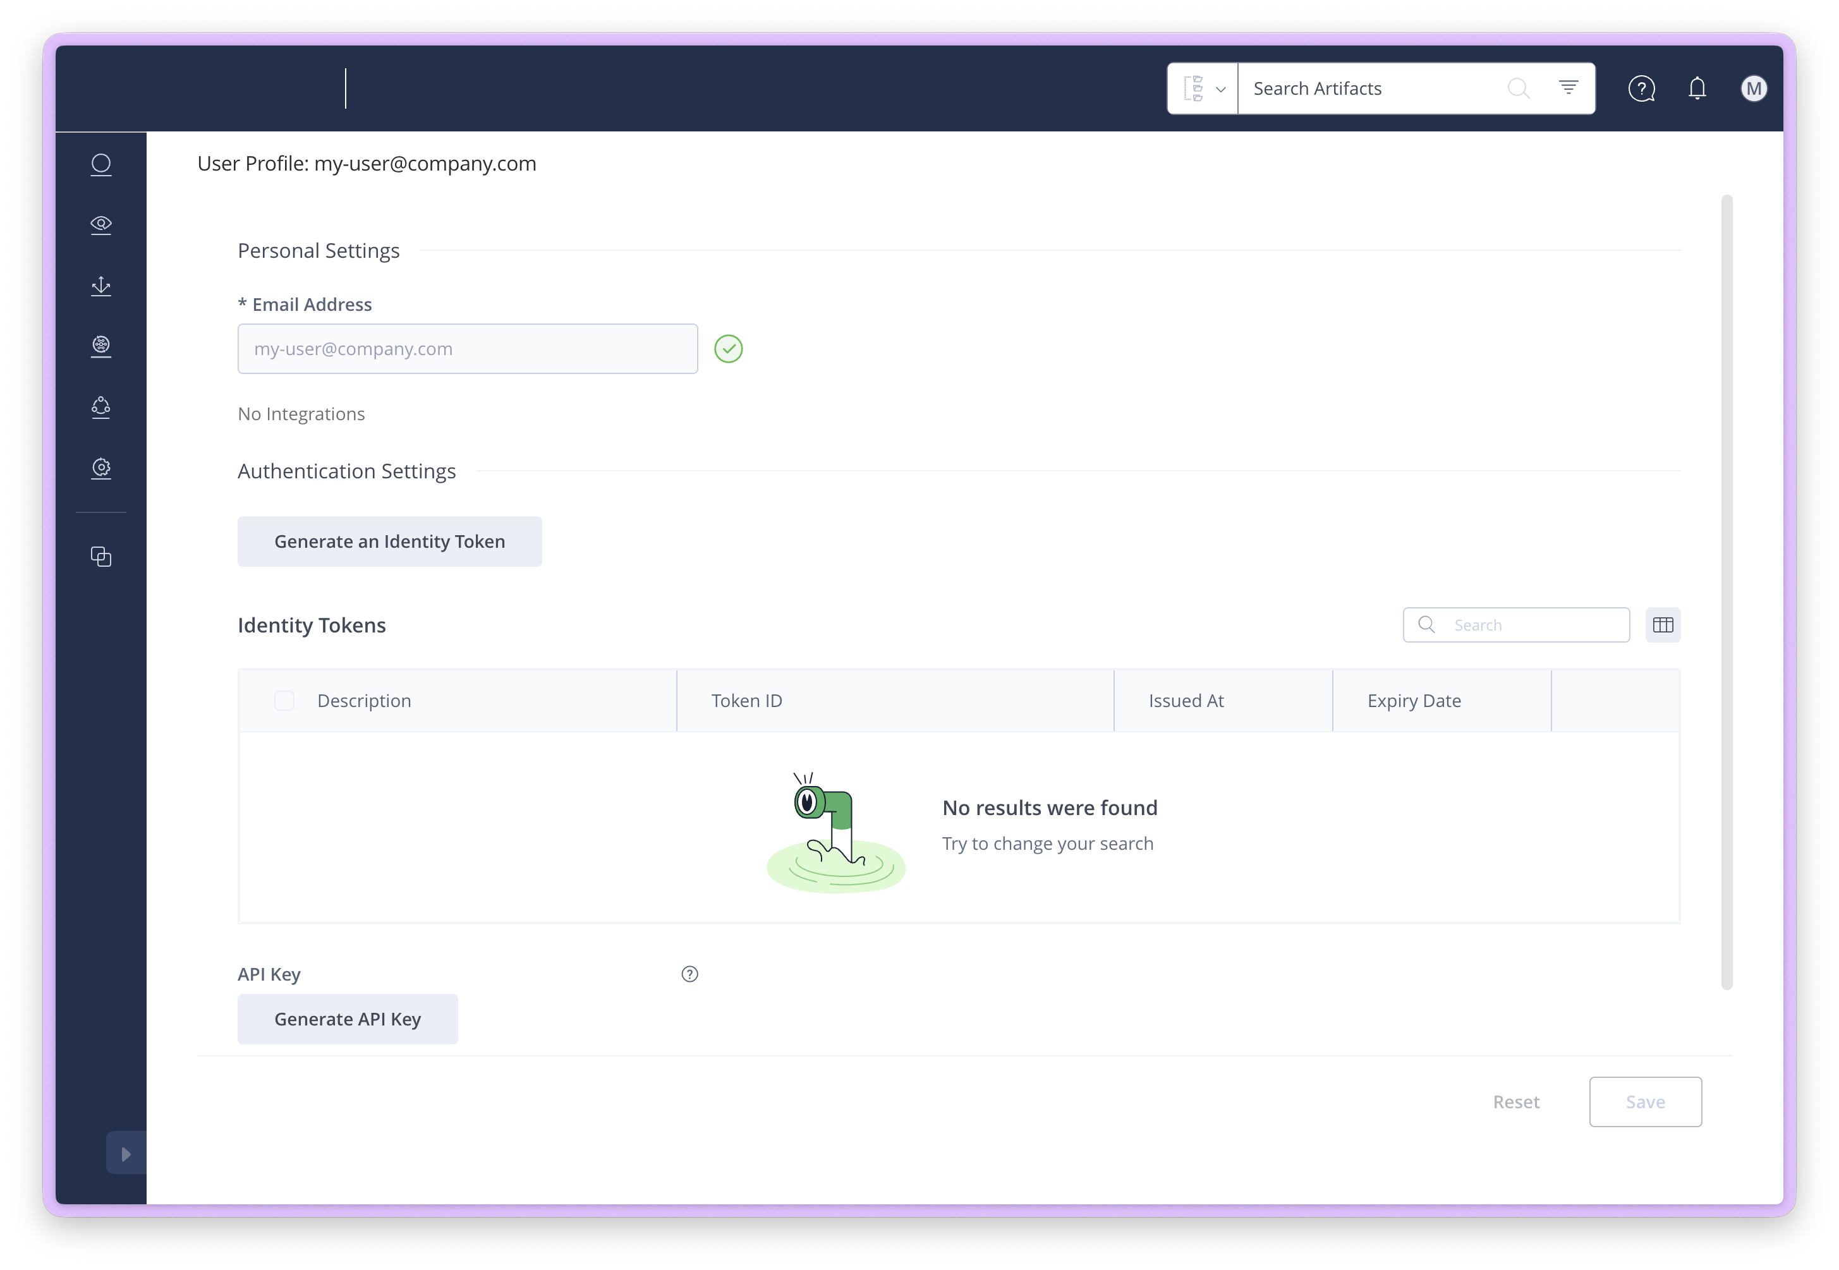Open the notifications bell
Image resolution: width=1839 pixels, height=1270 pixels.
click(x=1697, y=88)
